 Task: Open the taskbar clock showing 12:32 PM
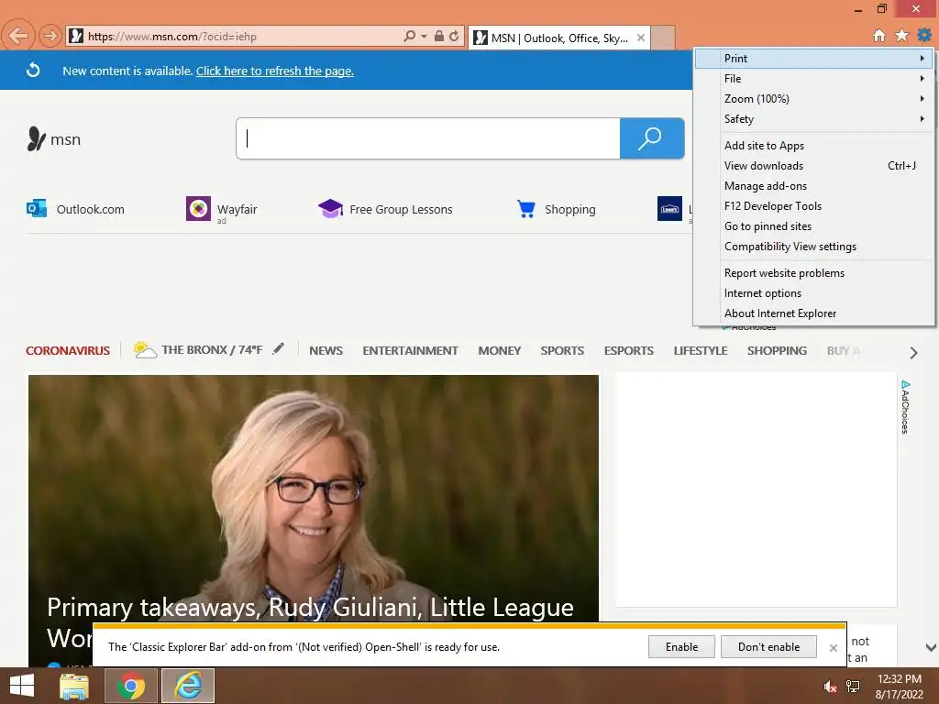899,687
